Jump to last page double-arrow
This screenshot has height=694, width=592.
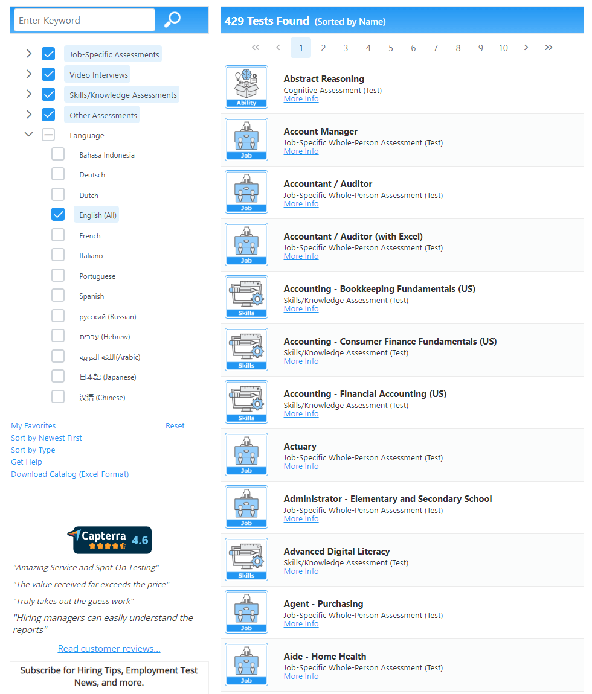(x=549, y=48)
